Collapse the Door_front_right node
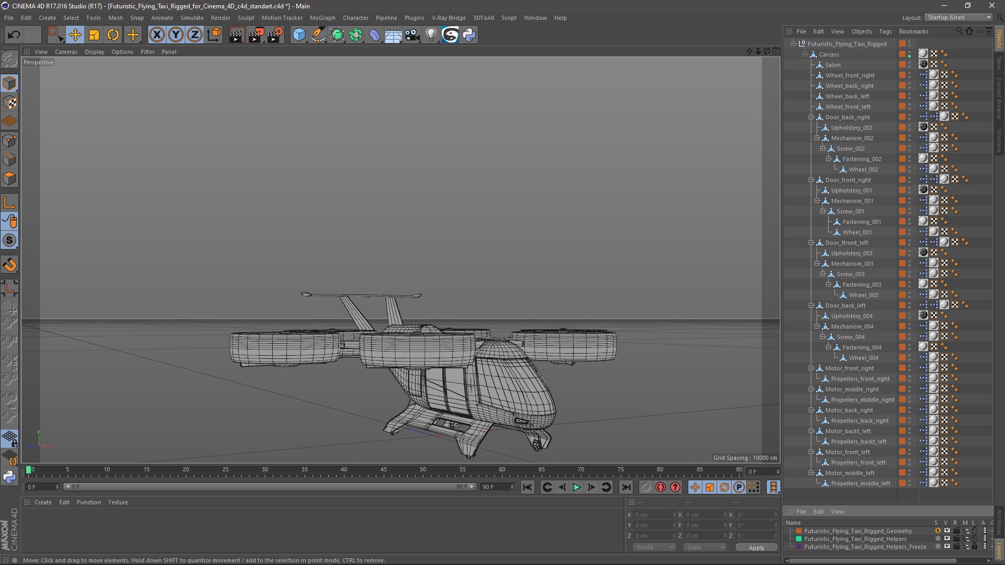 (x=811, y=180)
